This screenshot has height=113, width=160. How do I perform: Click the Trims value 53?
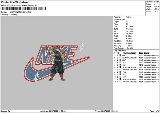pos(127,24)
